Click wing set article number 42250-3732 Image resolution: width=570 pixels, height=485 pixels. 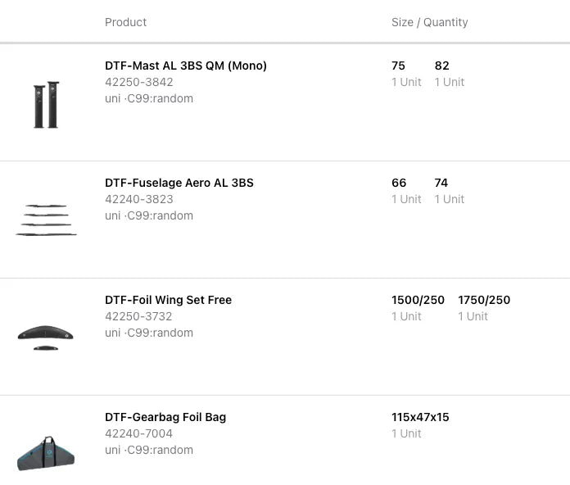point(138,316)
